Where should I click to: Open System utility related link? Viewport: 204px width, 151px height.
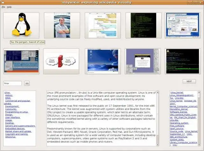coord(177,140)
